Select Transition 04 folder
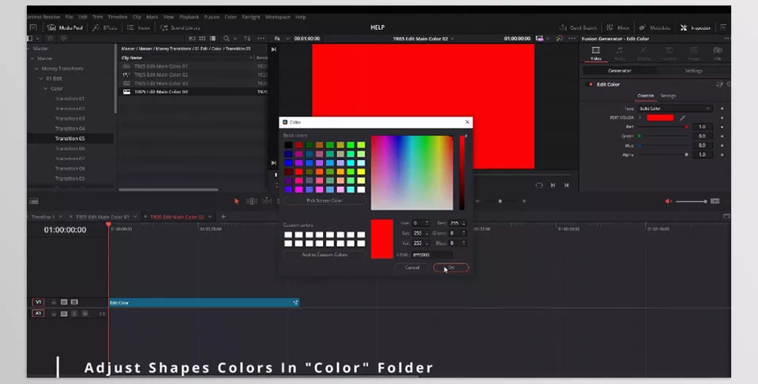 tap(70, 129)
